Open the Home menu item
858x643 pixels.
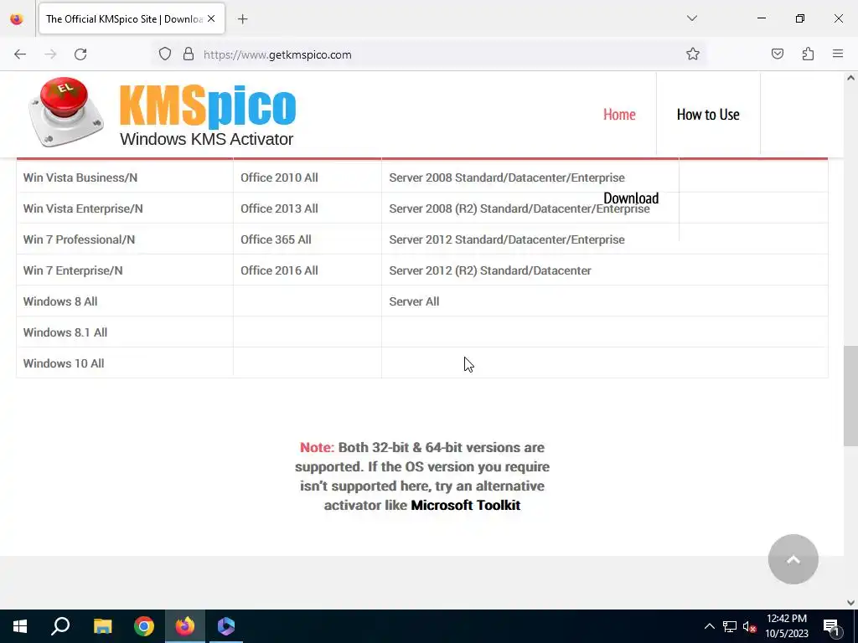619,114
